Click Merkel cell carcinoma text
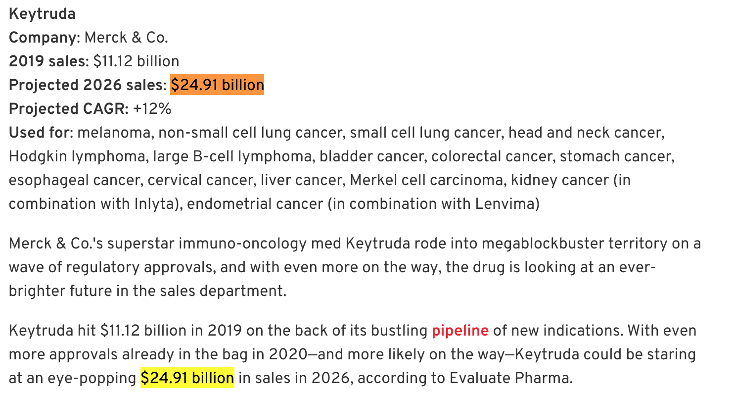 click(x=426, y=180)
